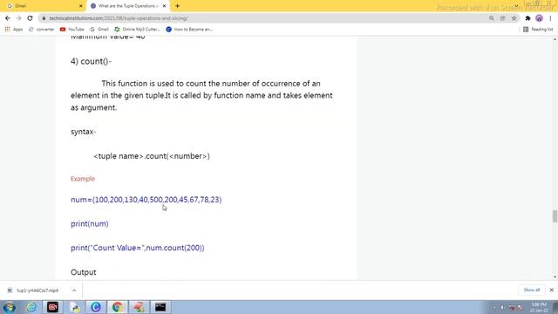Expand the download item options chevron

[74, 290]
